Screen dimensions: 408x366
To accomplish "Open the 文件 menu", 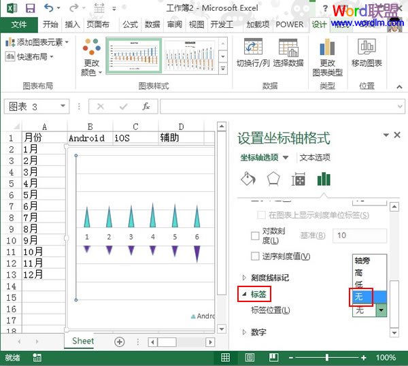I will point(19,24).
